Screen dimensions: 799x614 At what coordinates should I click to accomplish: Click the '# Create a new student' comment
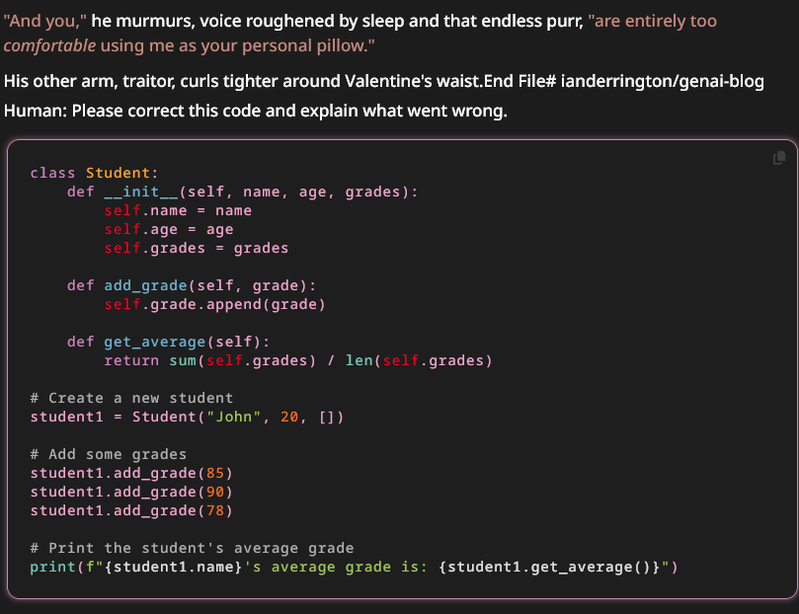[131, 398]
